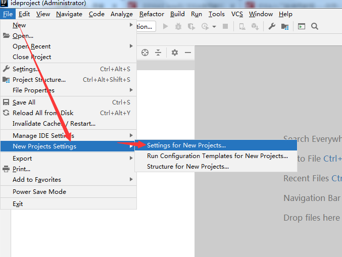This screenshot has width=342, height=257.
Task: Click the IntelliJ IDEA title bar logo
Action: 4,3
